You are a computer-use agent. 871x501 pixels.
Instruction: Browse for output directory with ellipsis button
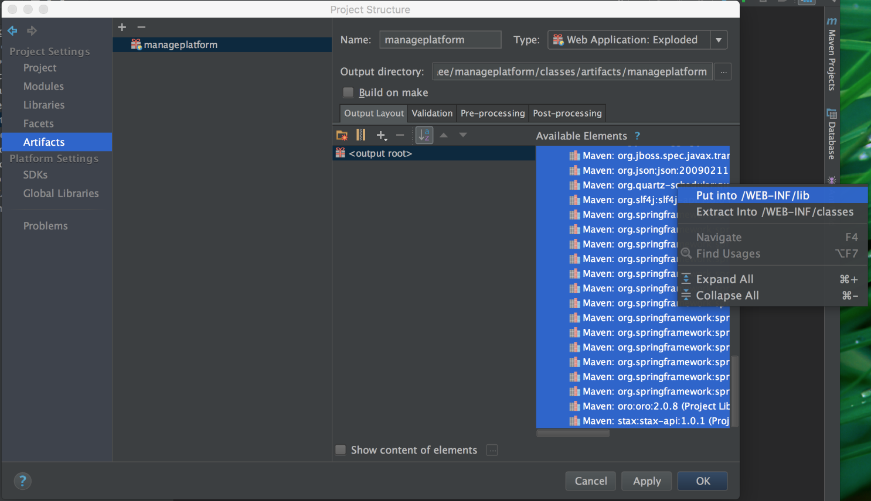(x=723, y=72)
